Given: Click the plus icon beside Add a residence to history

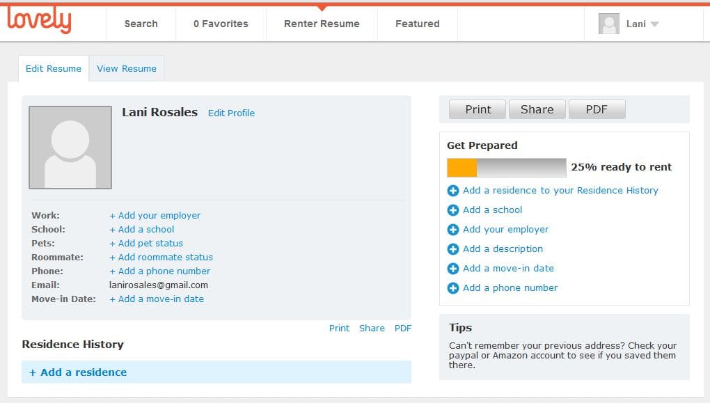Looking at the screenshot, I should click(x=452, y=191).
